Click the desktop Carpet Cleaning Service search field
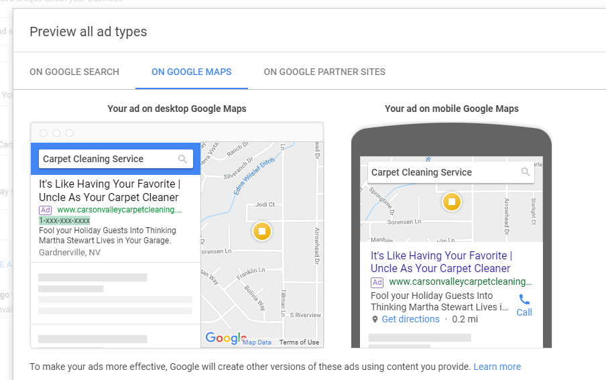 coord(107,159)
